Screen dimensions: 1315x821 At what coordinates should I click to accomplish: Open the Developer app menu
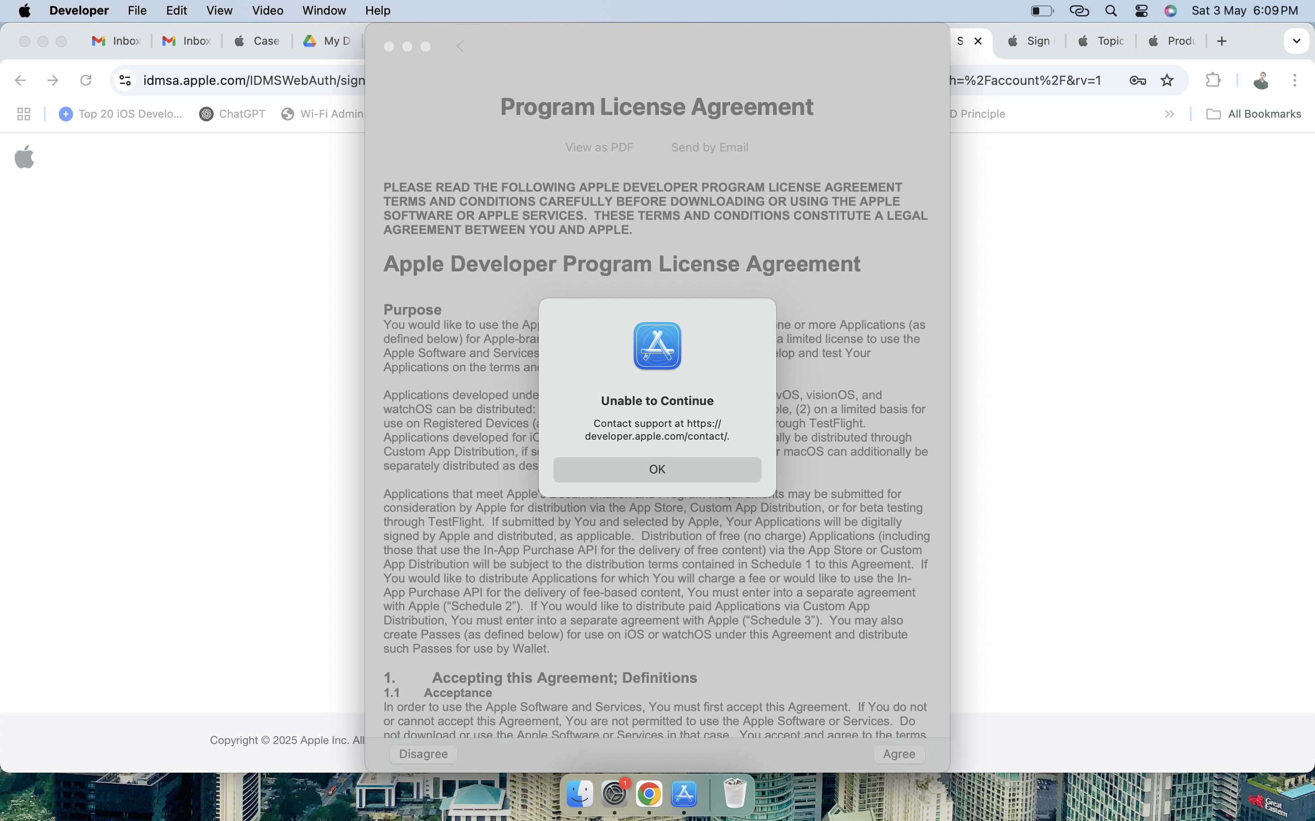[x=79, y=10]
